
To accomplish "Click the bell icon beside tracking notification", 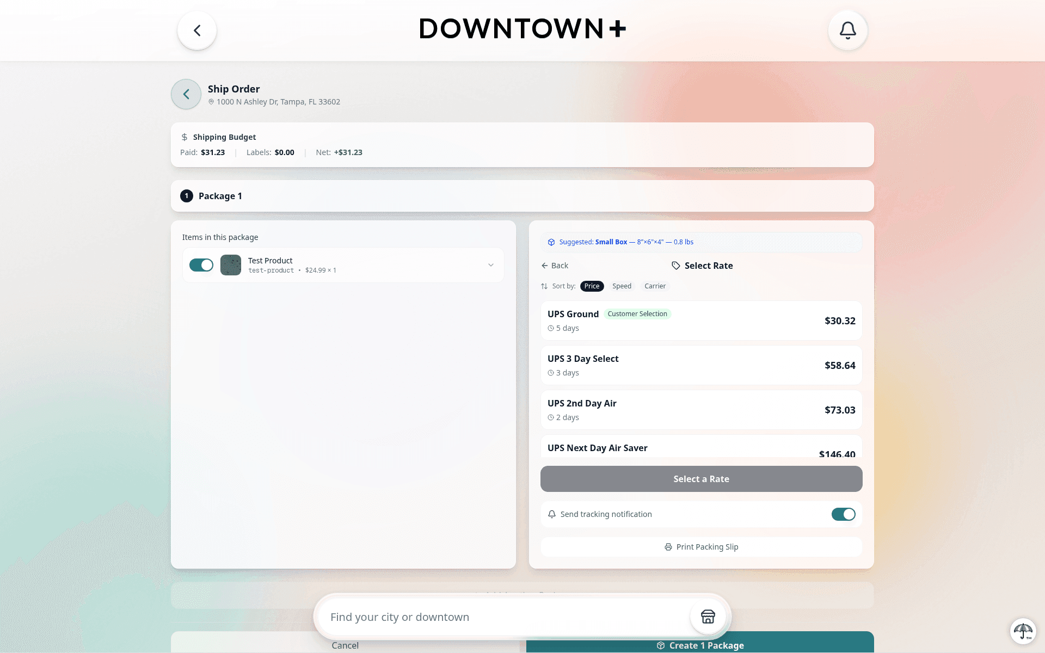I will (x=552, y=514).
